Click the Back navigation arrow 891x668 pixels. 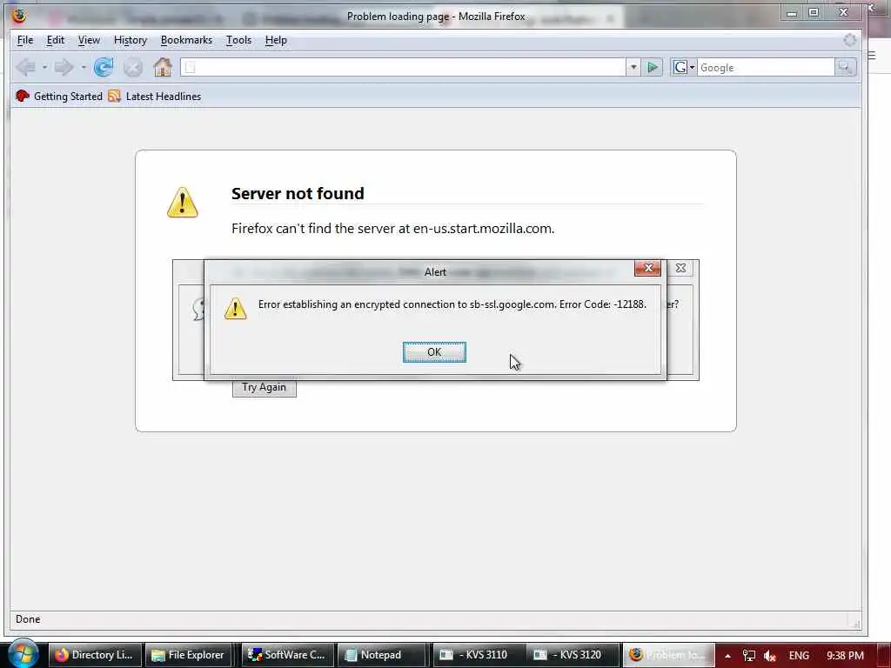25,68
